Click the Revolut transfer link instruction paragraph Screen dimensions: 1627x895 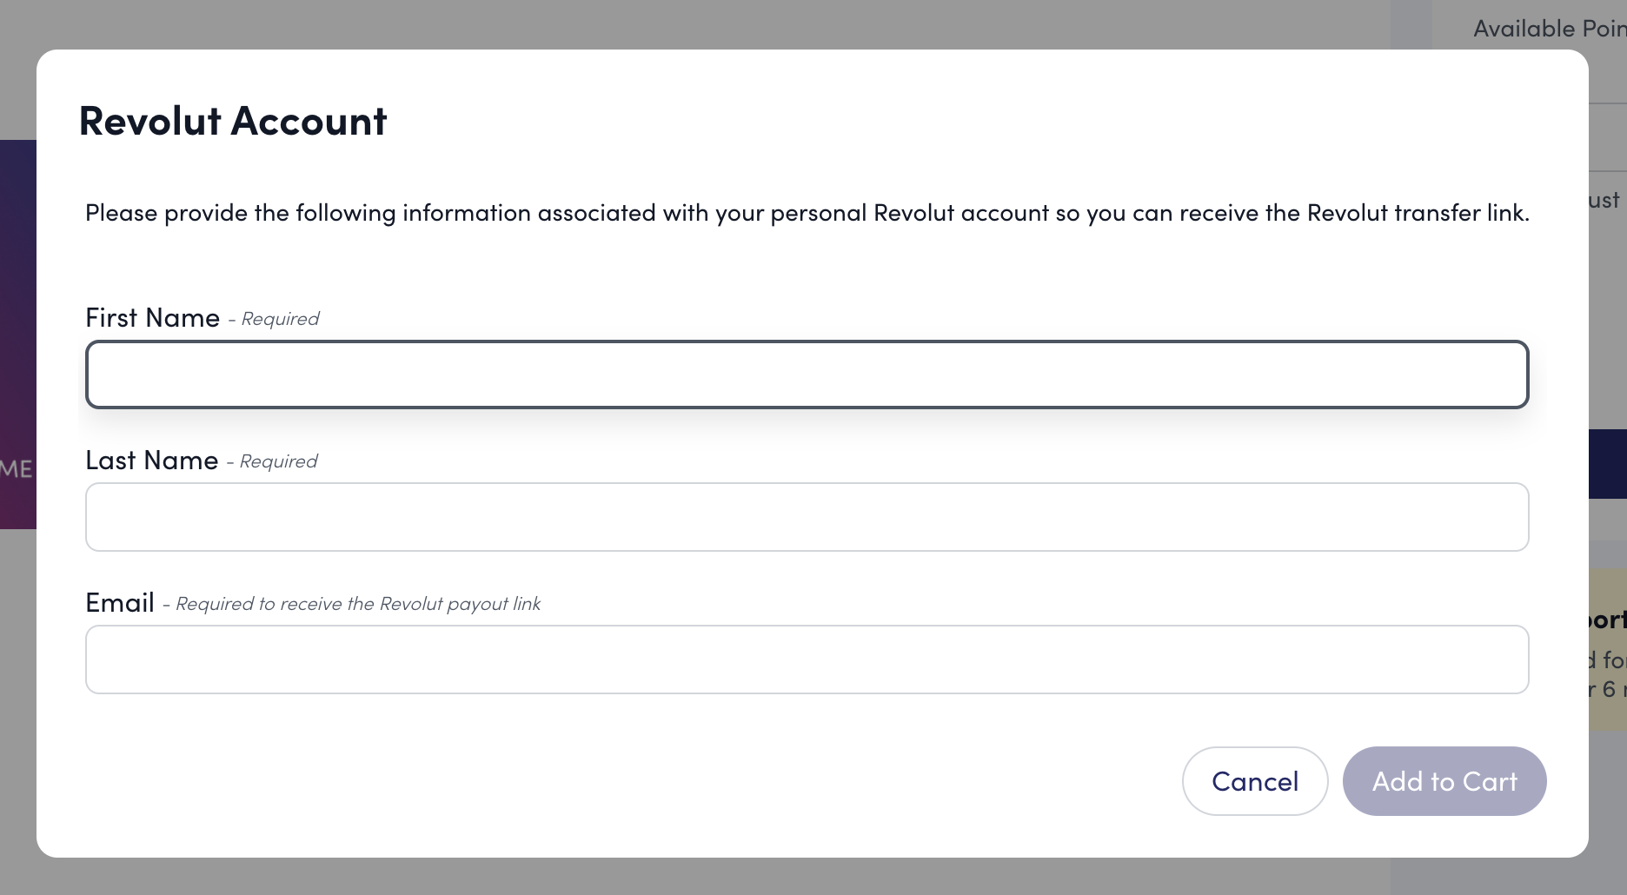pos(807,213)
